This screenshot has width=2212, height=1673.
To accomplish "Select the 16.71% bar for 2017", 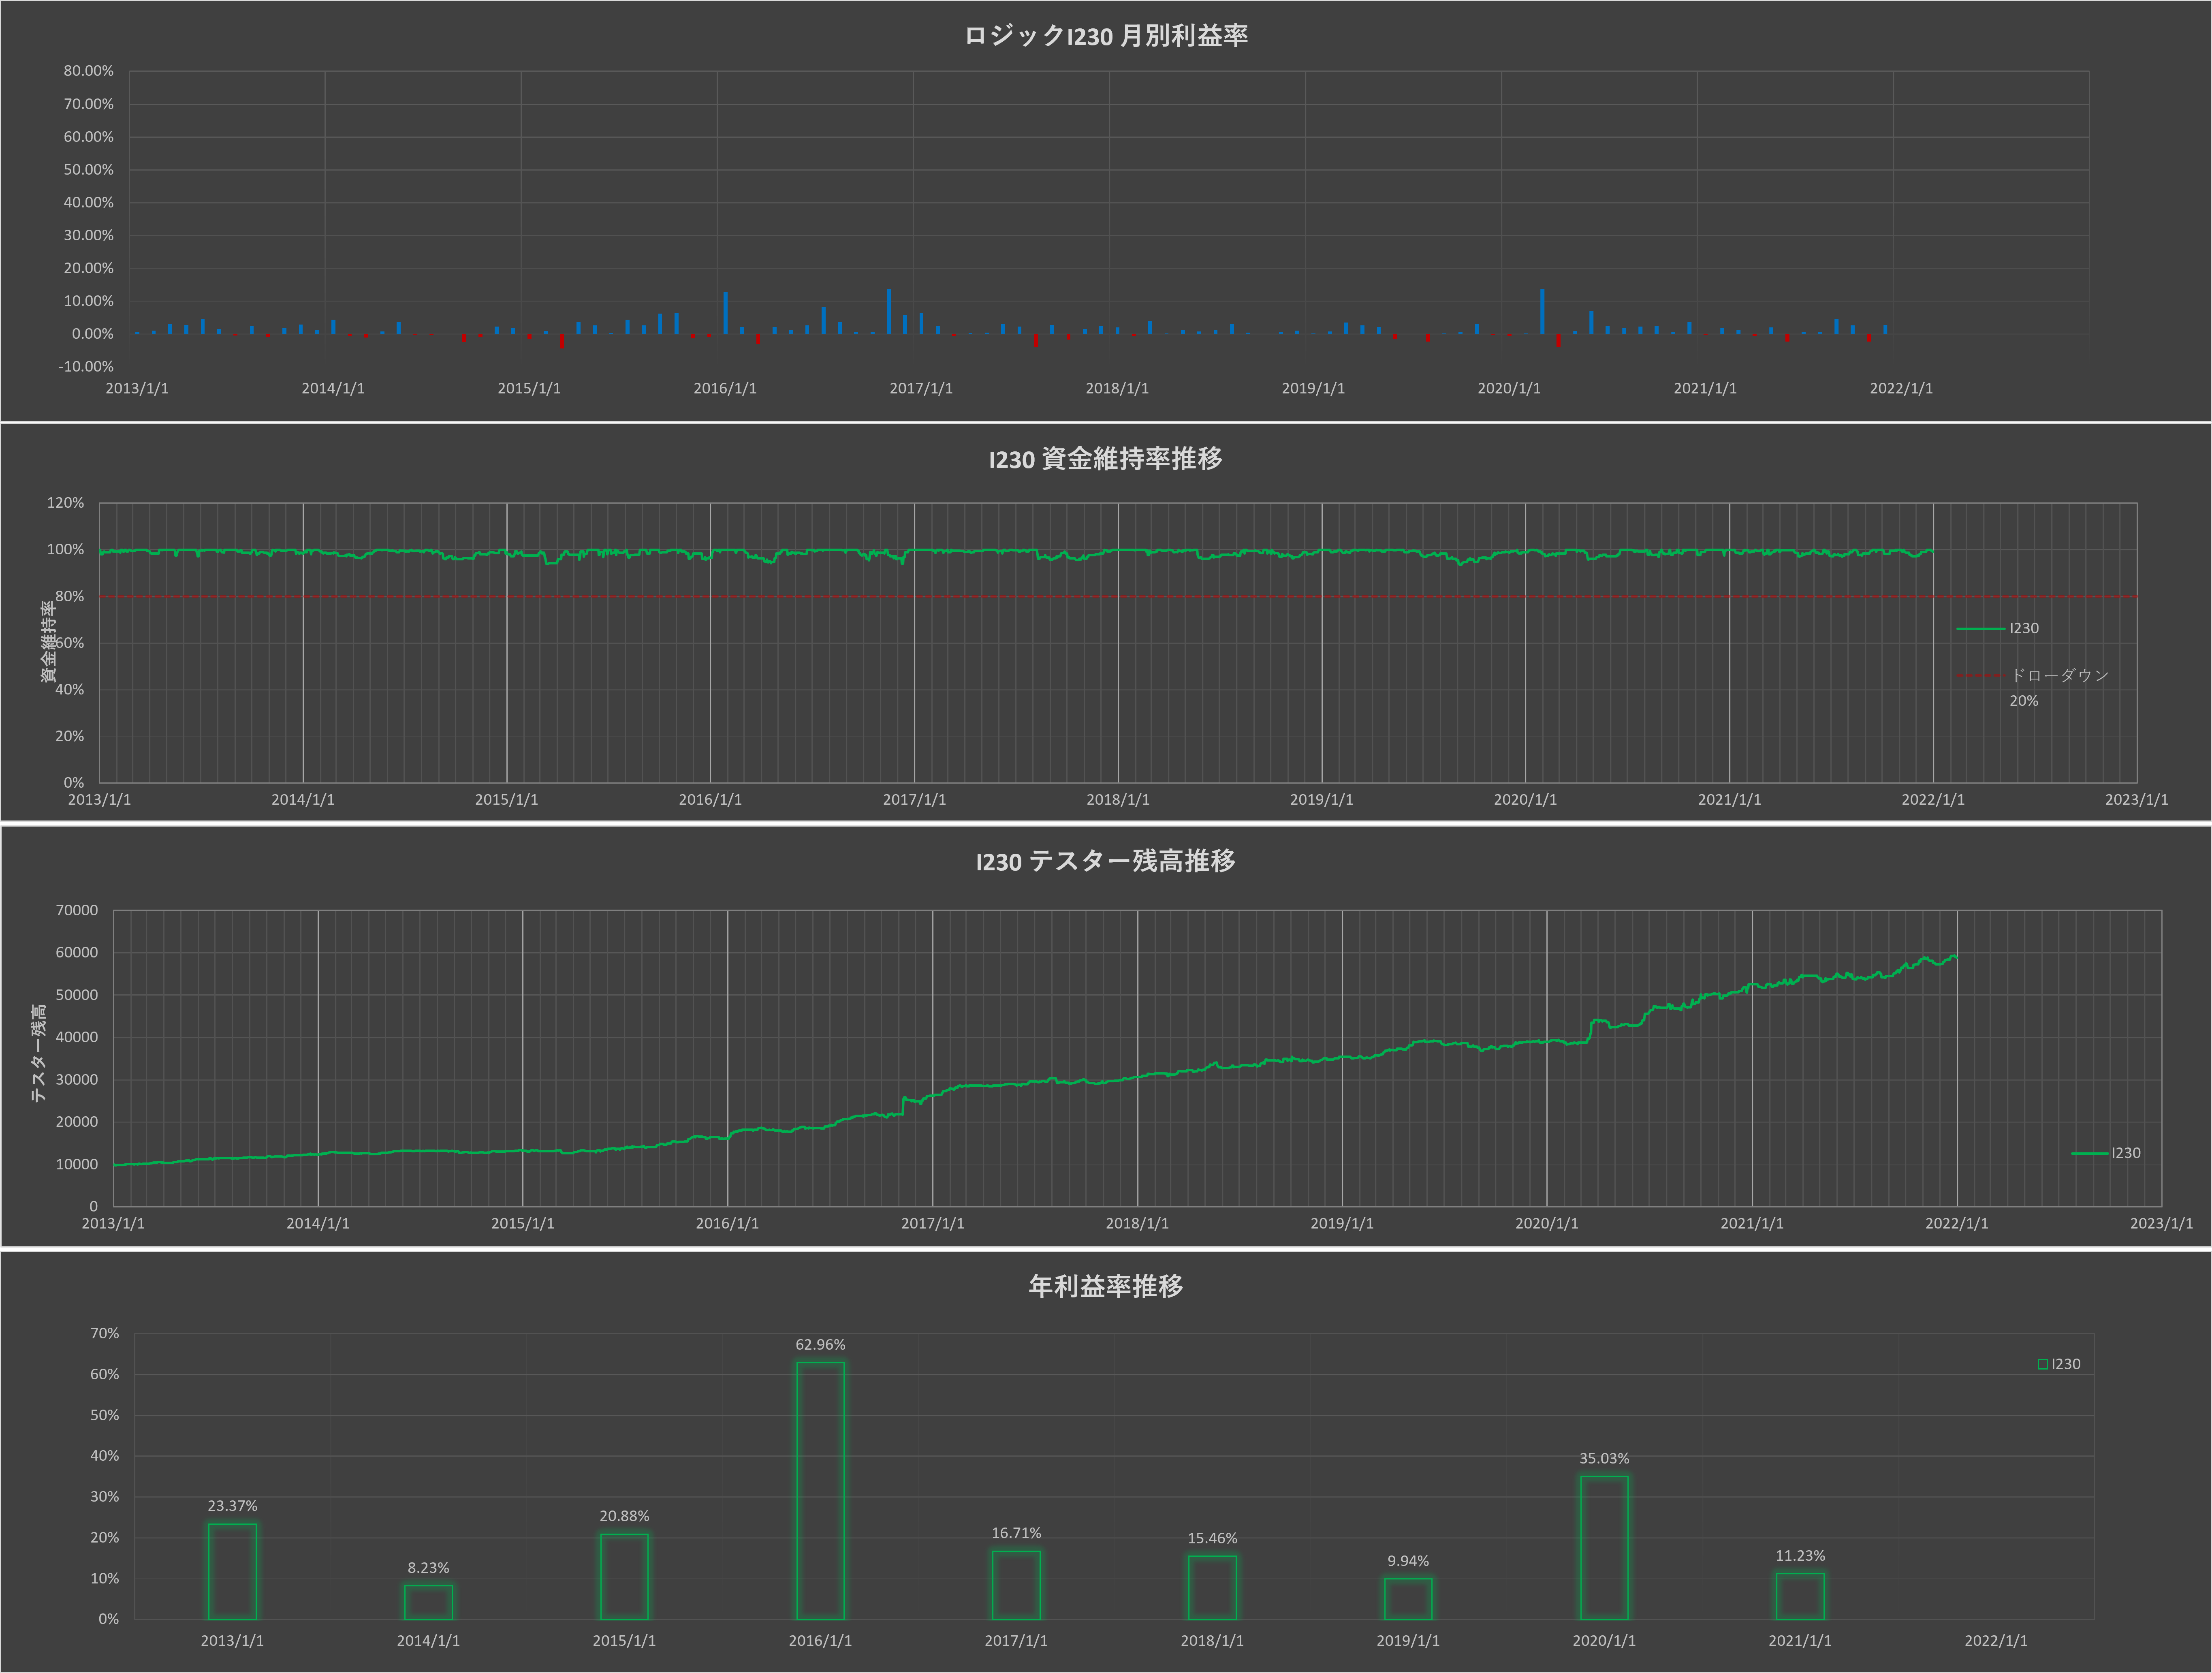I will coord(1016,1585).
